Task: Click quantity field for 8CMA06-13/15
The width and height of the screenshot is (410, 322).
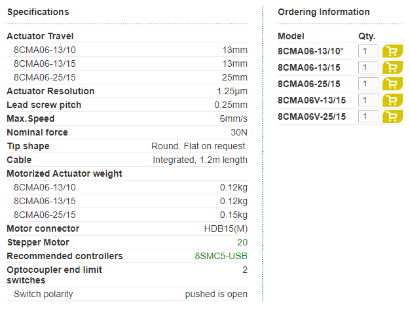Action: click(x=368, y=67)
